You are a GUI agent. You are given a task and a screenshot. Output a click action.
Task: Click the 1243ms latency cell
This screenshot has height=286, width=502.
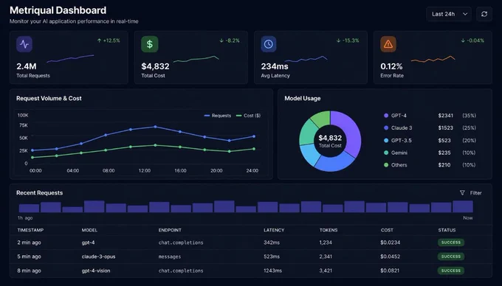click(x=272, y=271)
